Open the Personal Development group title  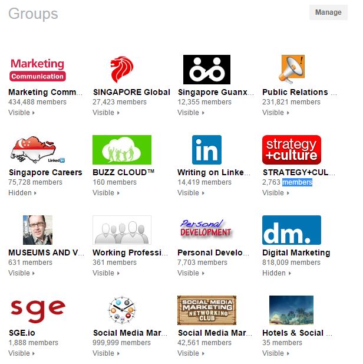tap(213, 252)
